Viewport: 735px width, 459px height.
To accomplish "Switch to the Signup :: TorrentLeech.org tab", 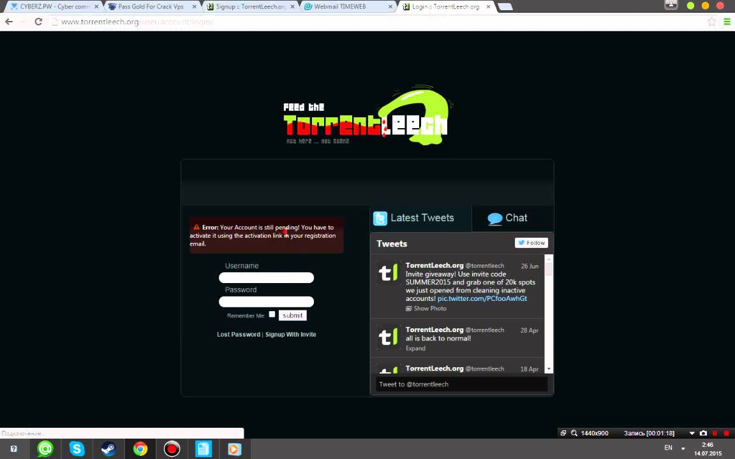I will (250, 6).
